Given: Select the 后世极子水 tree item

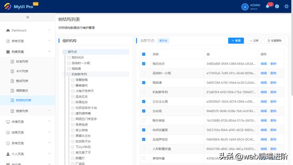Looking at the screenshot, I should point(83,141).
